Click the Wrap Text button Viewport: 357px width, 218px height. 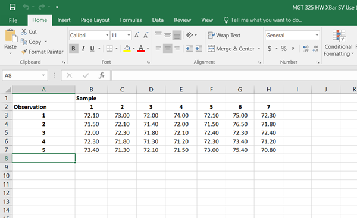coord(224,35)
